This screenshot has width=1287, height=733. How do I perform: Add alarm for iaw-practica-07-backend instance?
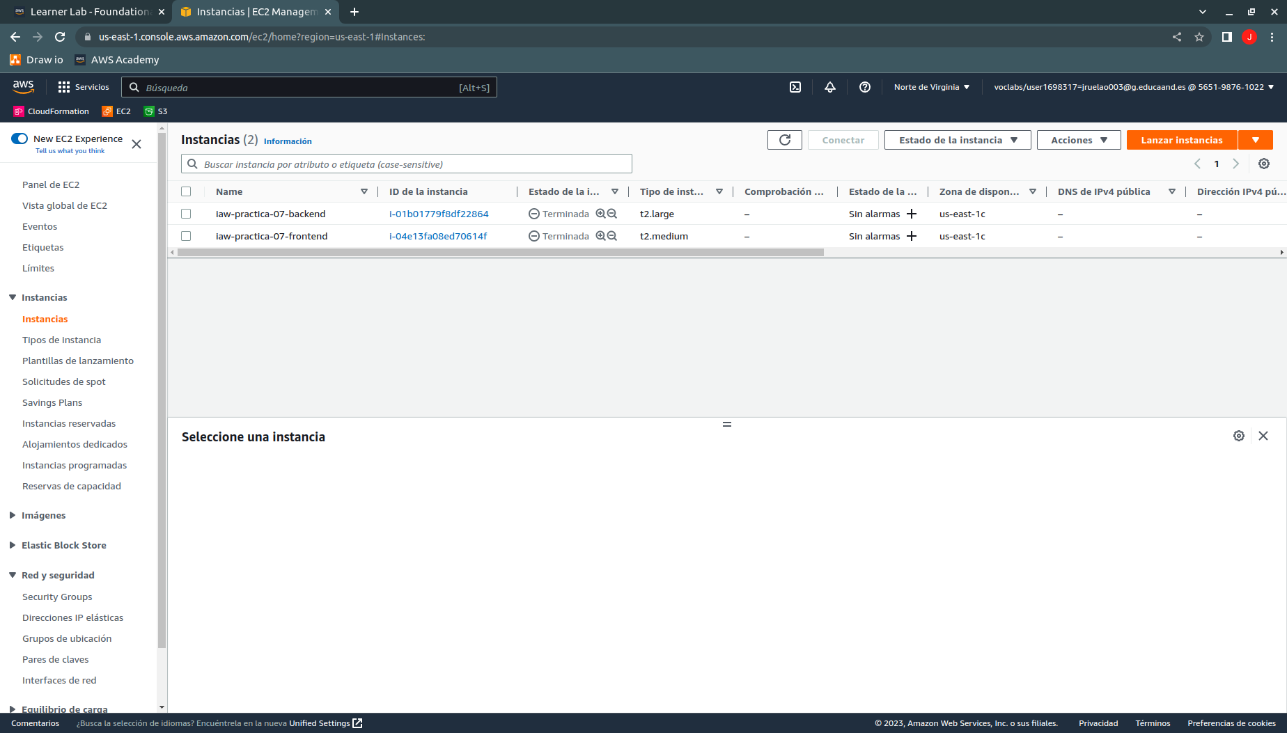tap(912, 214)
